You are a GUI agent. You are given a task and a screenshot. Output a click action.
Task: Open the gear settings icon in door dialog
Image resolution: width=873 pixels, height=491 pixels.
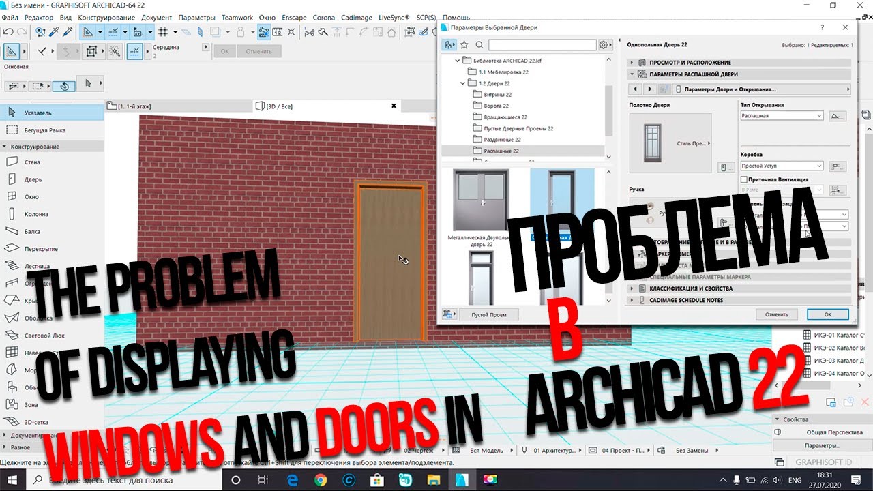click(x=604, y=45)
